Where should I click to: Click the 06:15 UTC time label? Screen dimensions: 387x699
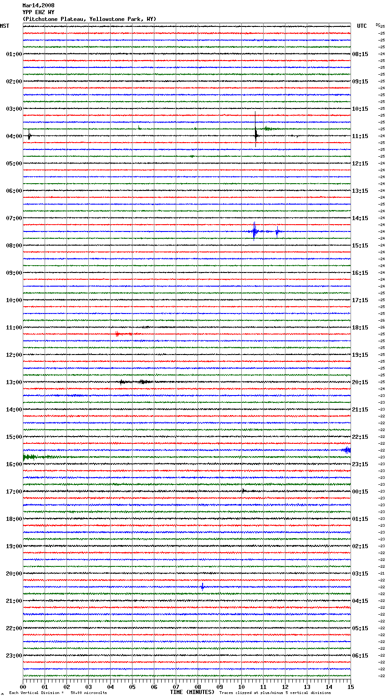click(x=360, y=656)
